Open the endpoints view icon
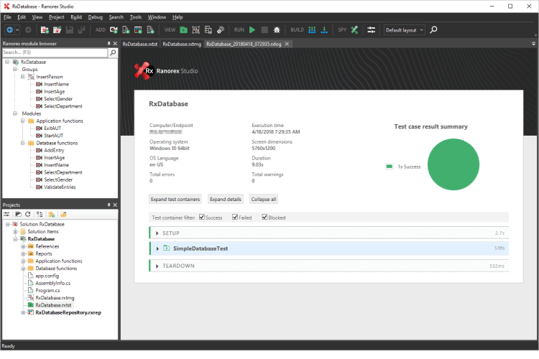539x359 pixels. pos(221,30)
